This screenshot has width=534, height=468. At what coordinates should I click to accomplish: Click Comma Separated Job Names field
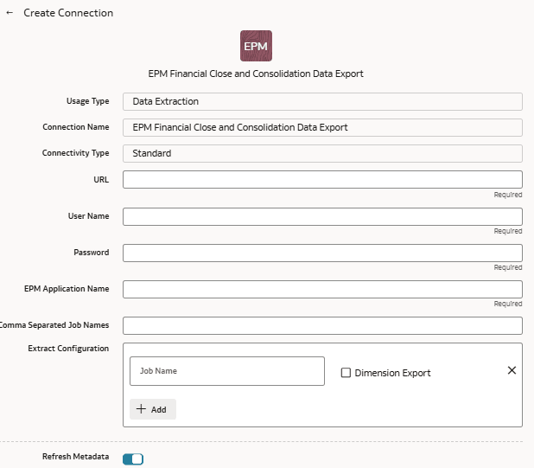[x=322, y=325]
